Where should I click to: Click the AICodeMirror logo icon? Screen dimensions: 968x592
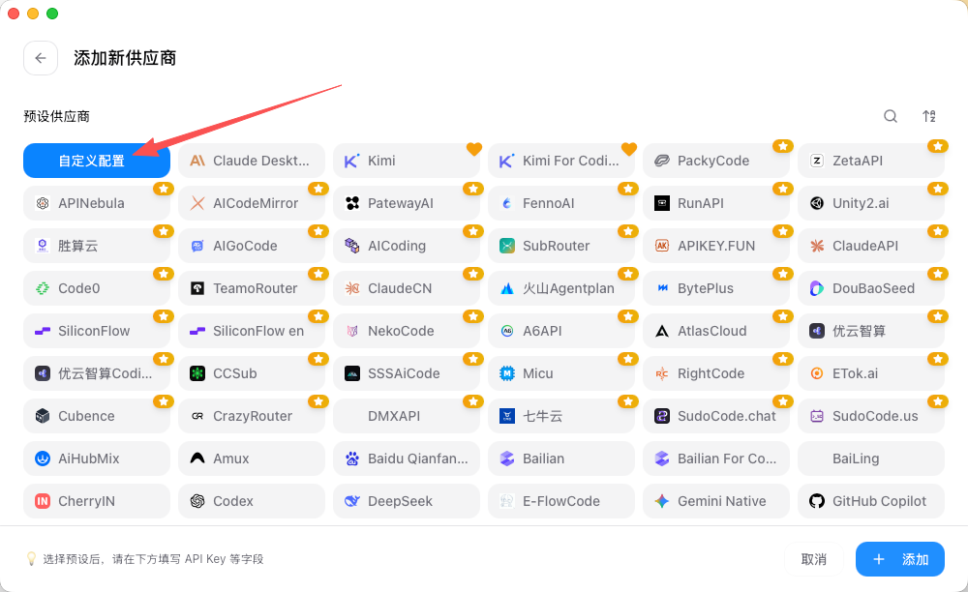click(197, 203)
